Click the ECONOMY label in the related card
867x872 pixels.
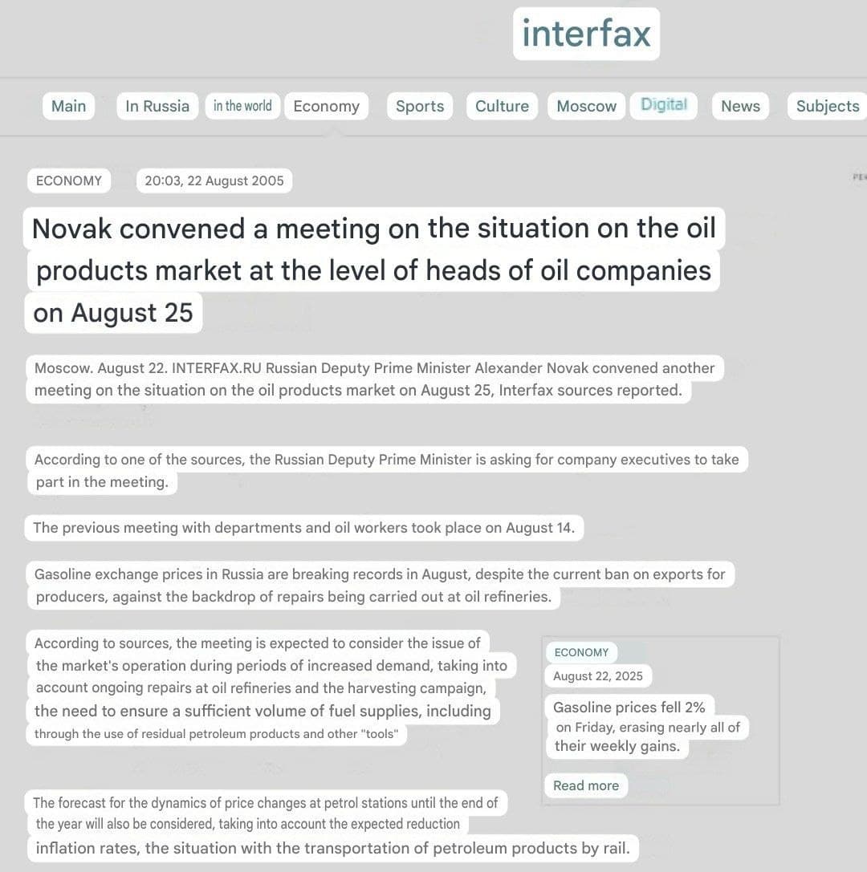pyautogui.click(x=581, y=652)
